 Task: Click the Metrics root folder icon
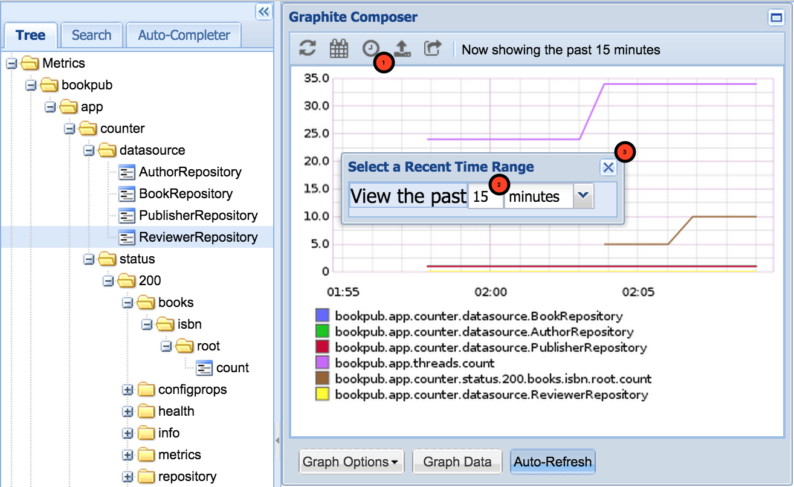(x=30, y=63)
